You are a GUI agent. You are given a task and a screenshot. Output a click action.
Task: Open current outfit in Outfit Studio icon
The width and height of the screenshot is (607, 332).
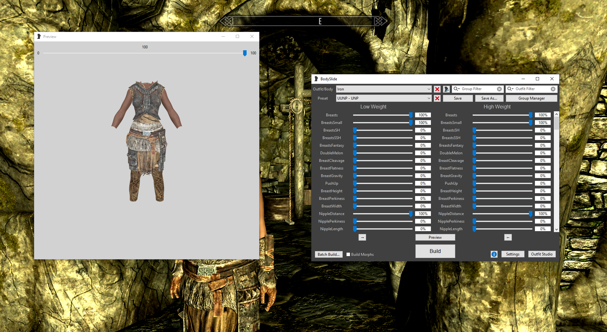click(x=446, y=89)
